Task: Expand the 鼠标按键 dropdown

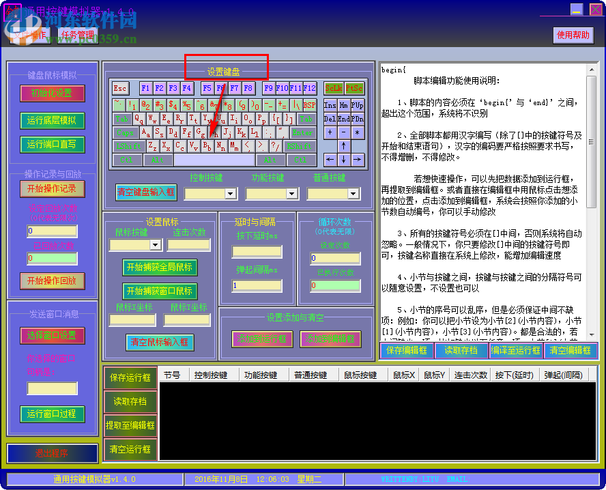Action: coord(154,244)
